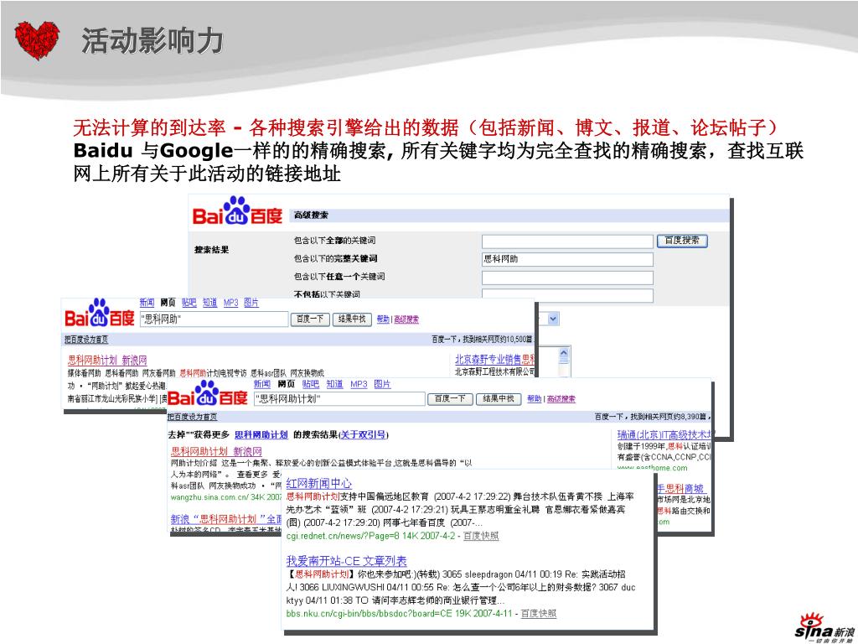This screenshot has height=644, width=858.
Task: Select 网页 tab above "思科网助计划" search box
Action: point(287,384)
